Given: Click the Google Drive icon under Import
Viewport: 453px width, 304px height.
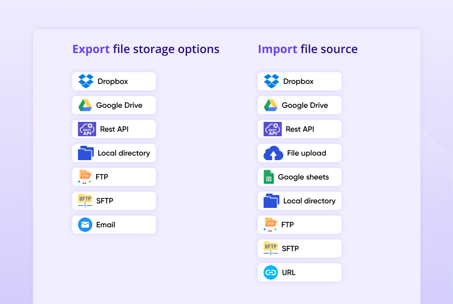Looking at the screenshot, I should (x=270, y=105).
